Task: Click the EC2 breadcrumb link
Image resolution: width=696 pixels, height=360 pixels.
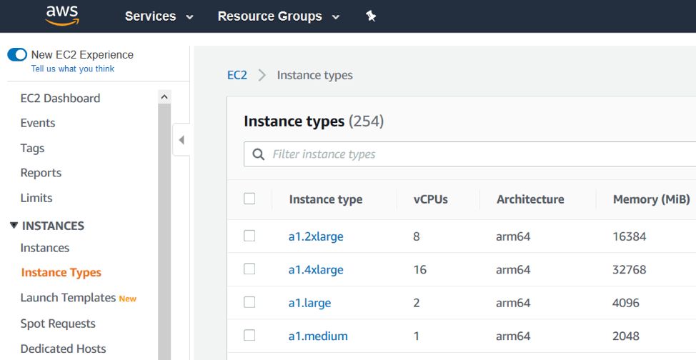Action: (237, 75)
